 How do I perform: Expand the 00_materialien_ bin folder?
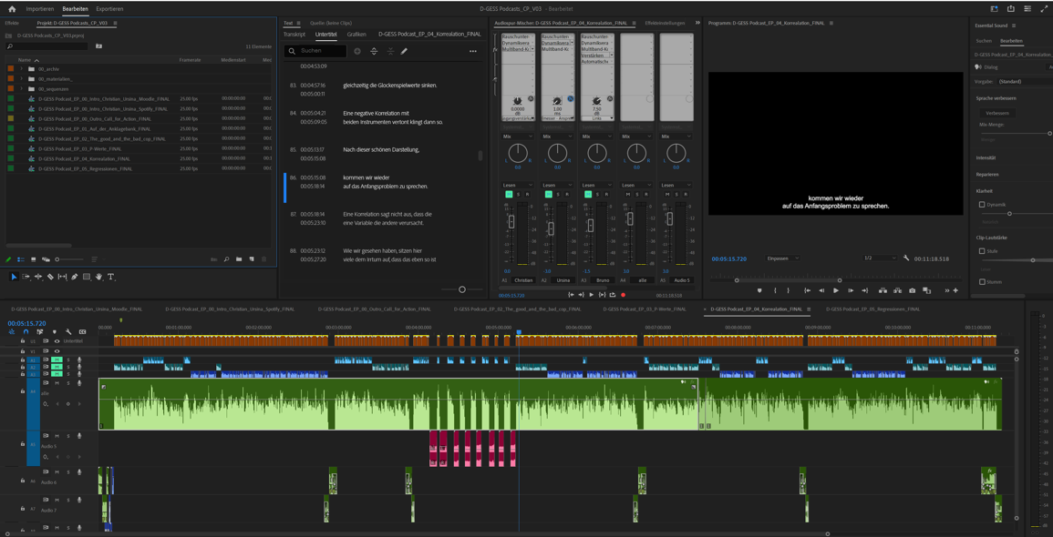click(21, 78)
